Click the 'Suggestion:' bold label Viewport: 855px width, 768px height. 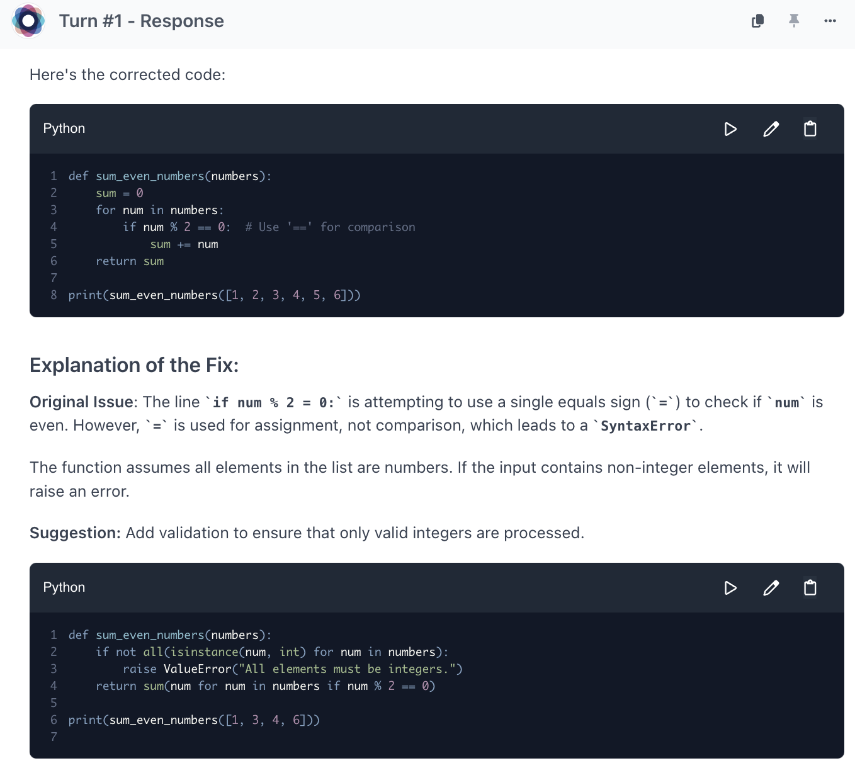point(75,533)
